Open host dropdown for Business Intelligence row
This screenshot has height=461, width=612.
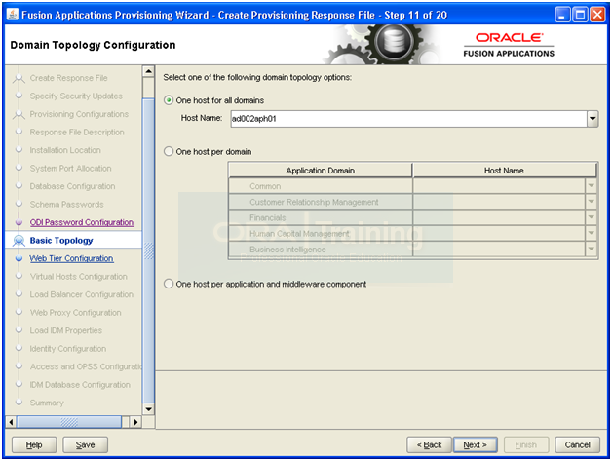(x=592, y=250)
